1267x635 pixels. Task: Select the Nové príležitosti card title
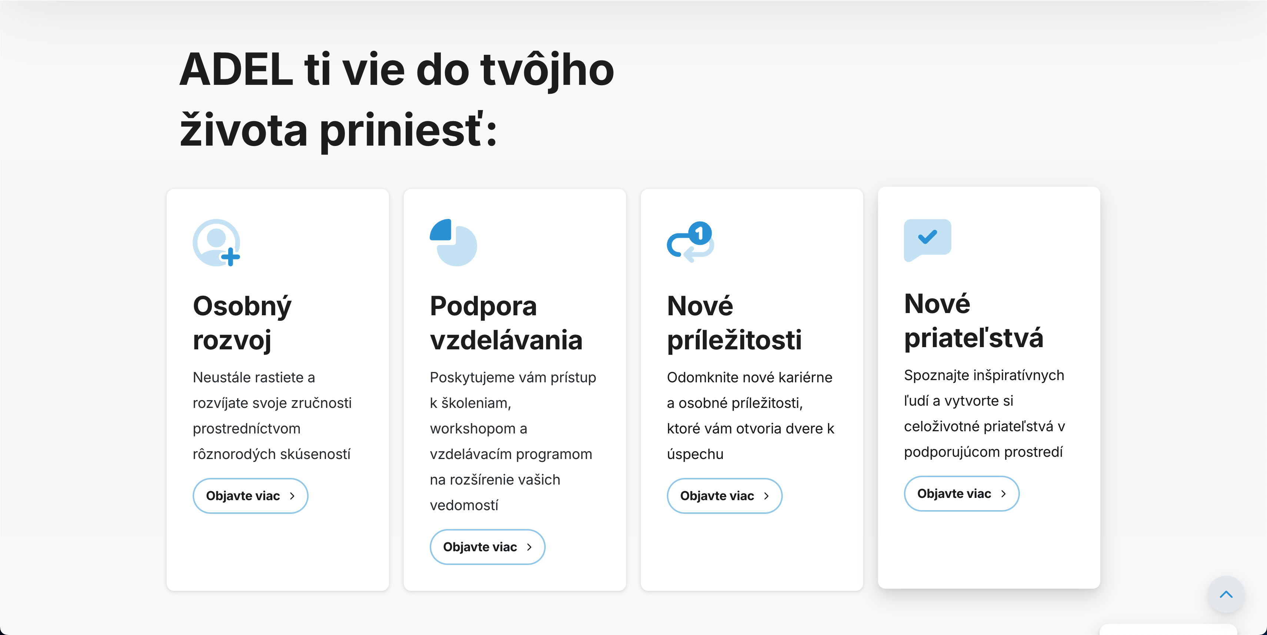(734, 323)
